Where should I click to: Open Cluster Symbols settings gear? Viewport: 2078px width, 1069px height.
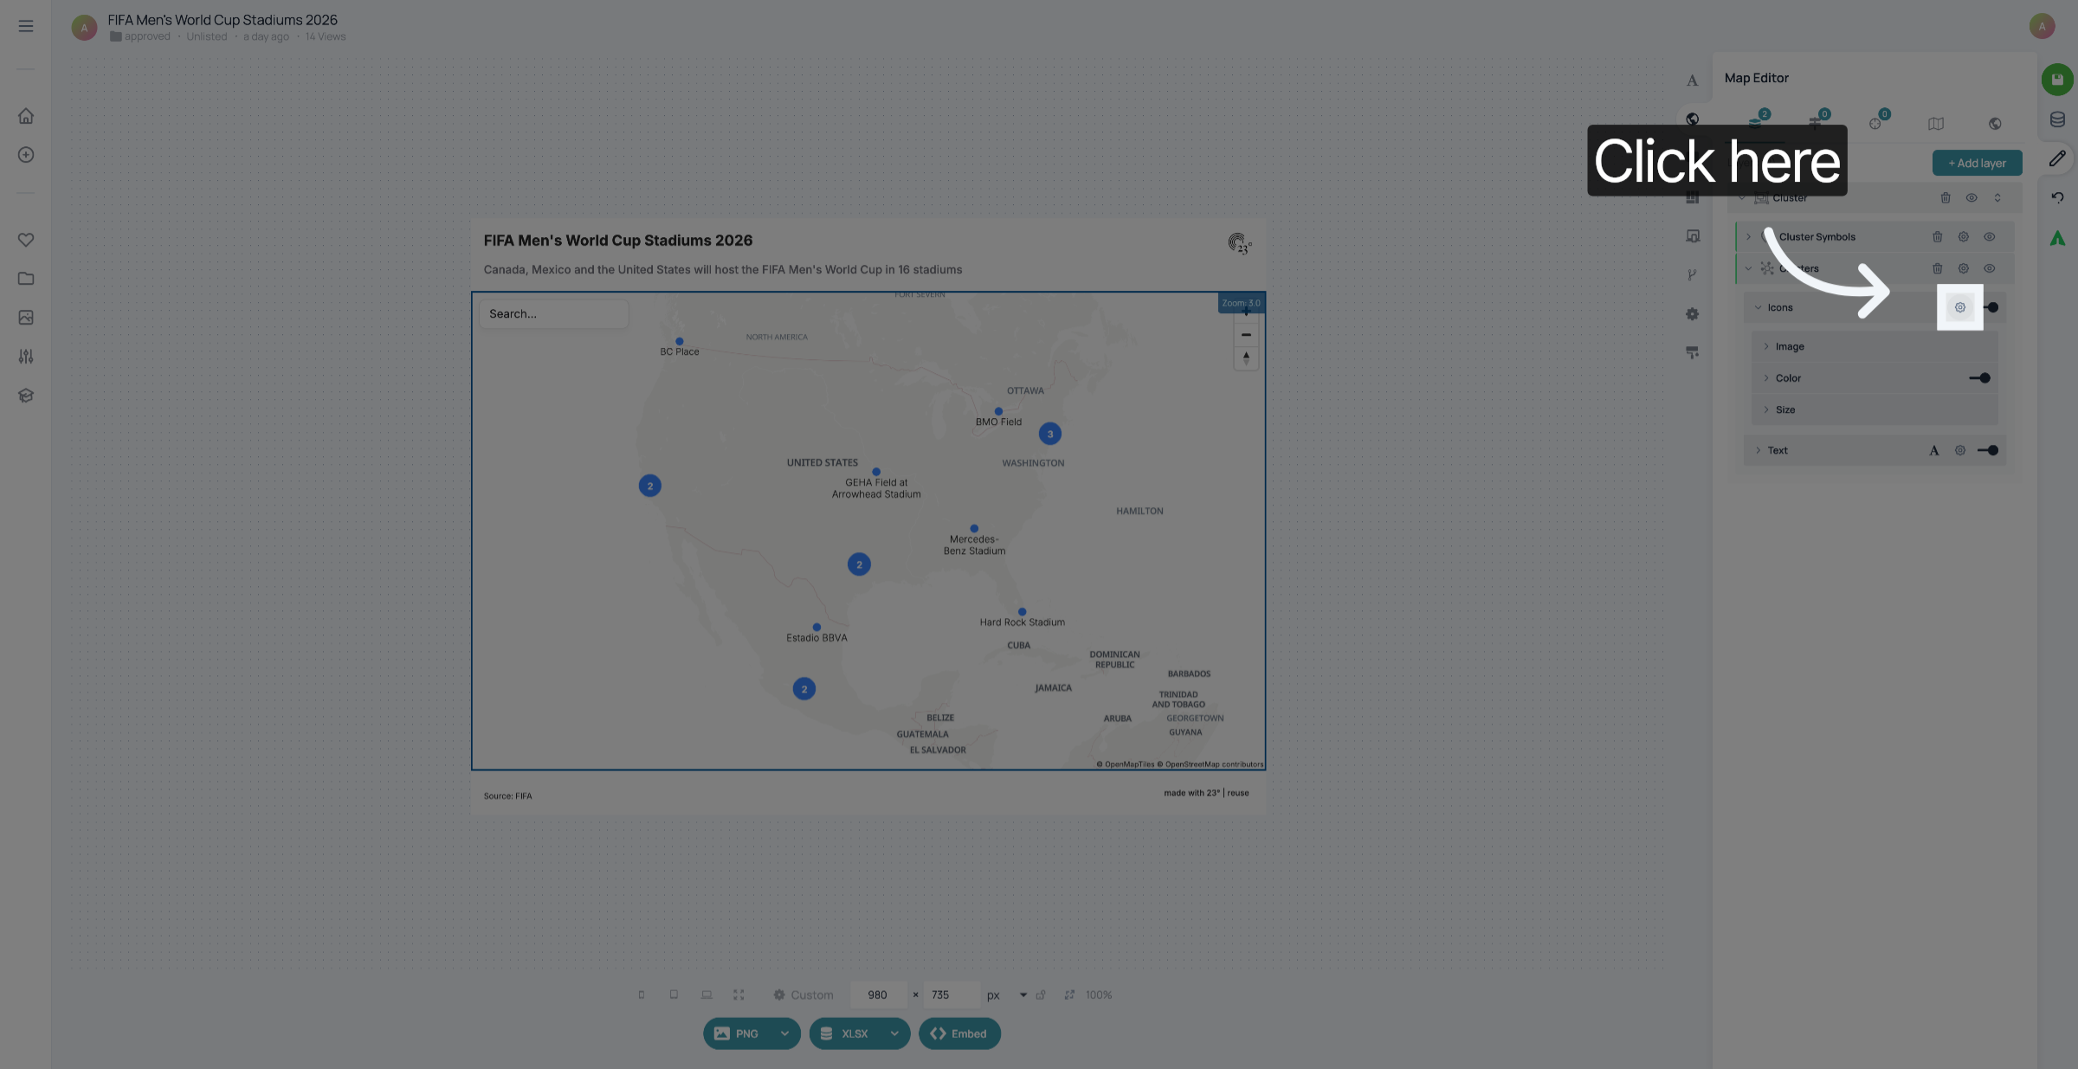pyautogui.click(x=1964, y=237)
